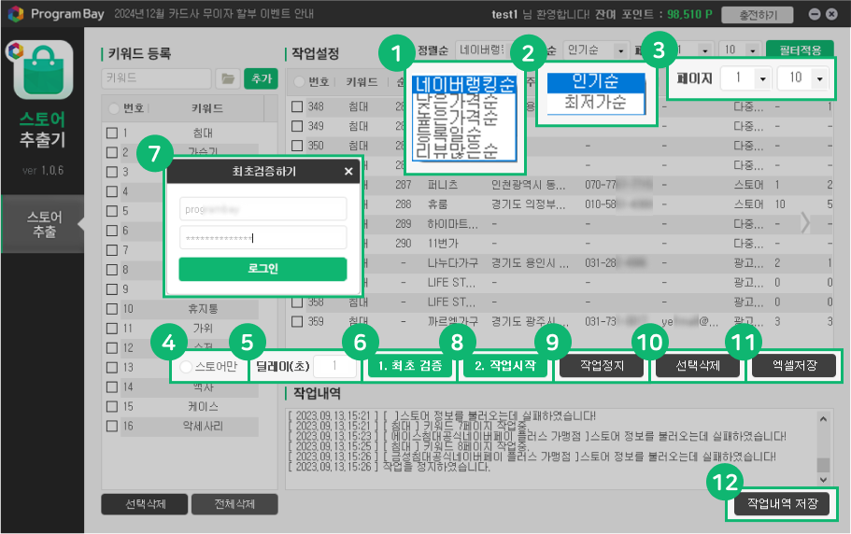Select the checkbox for row 359
The image size is (851, 534).
click(x=297, y=321)
